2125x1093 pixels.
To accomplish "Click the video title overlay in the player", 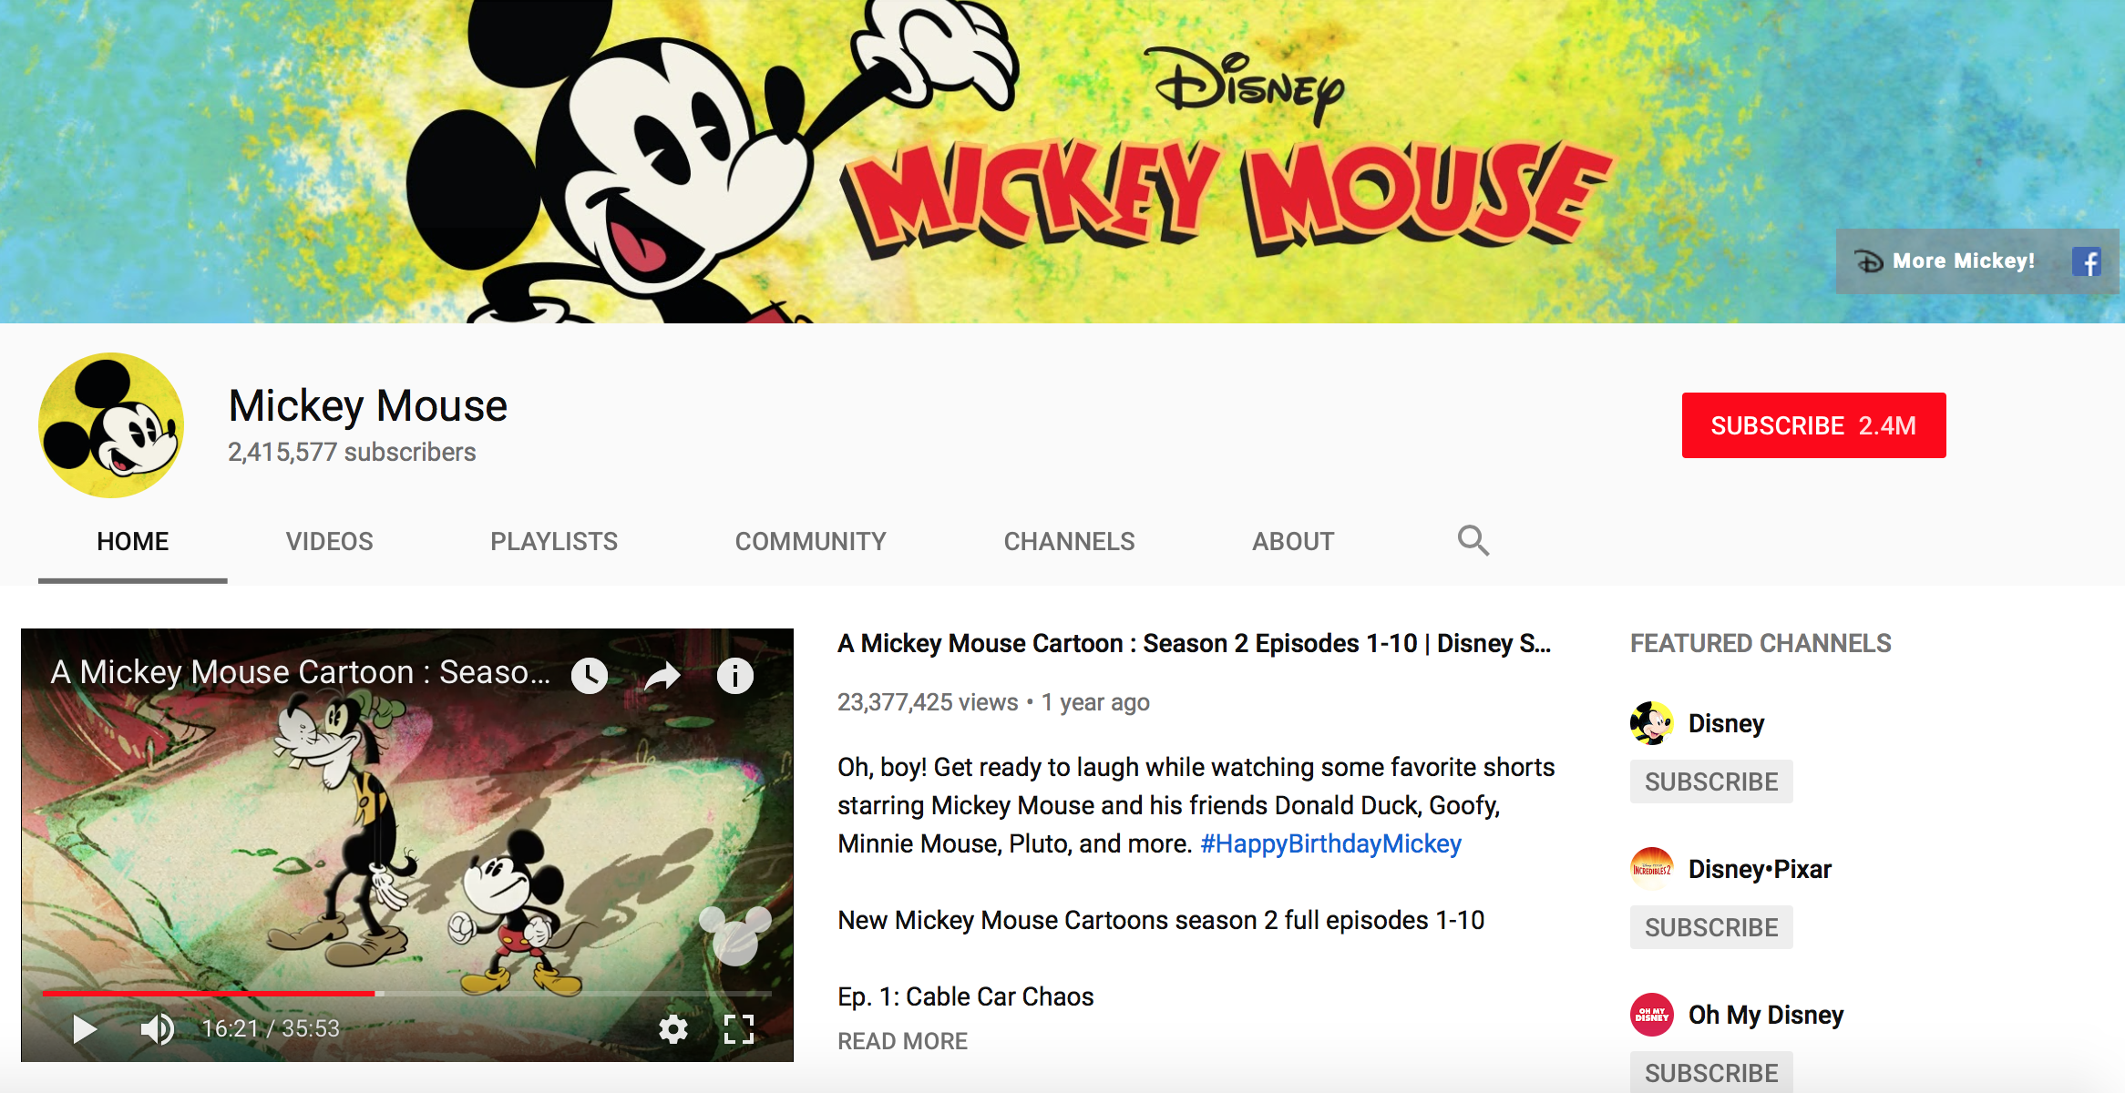I will click(x=301, y=672).
